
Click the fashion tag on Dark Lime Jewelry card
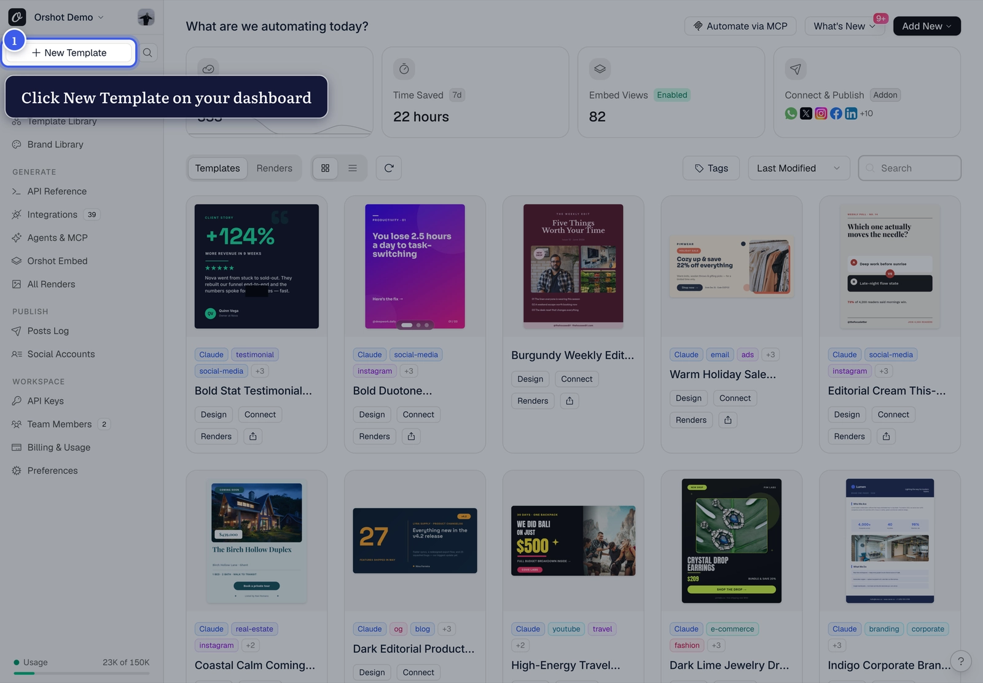687,645
